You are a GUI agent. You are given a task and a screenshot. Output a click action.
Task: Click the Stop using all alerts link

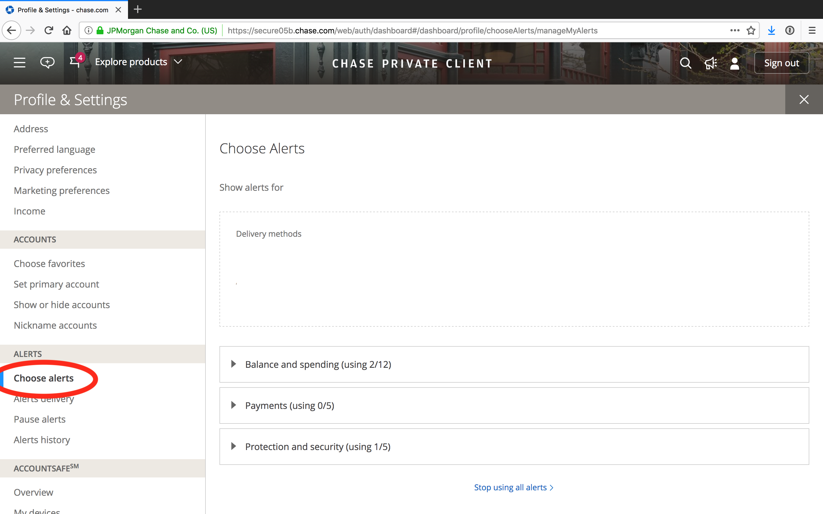[514, 487]
